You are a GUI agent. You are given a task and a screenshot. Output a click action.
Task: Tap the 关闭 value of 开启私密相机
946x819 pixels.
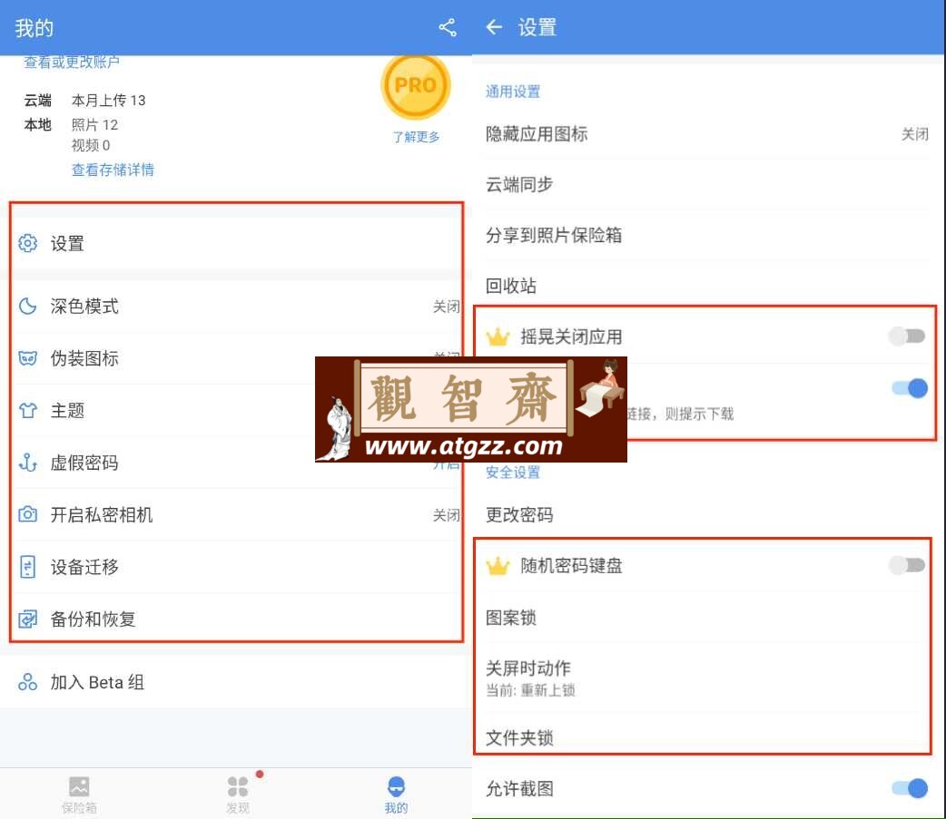(446, 515)
